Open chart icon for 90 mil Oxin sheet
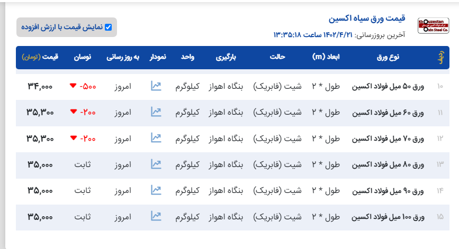Viewport: 459px width, 249px height. 156,190
